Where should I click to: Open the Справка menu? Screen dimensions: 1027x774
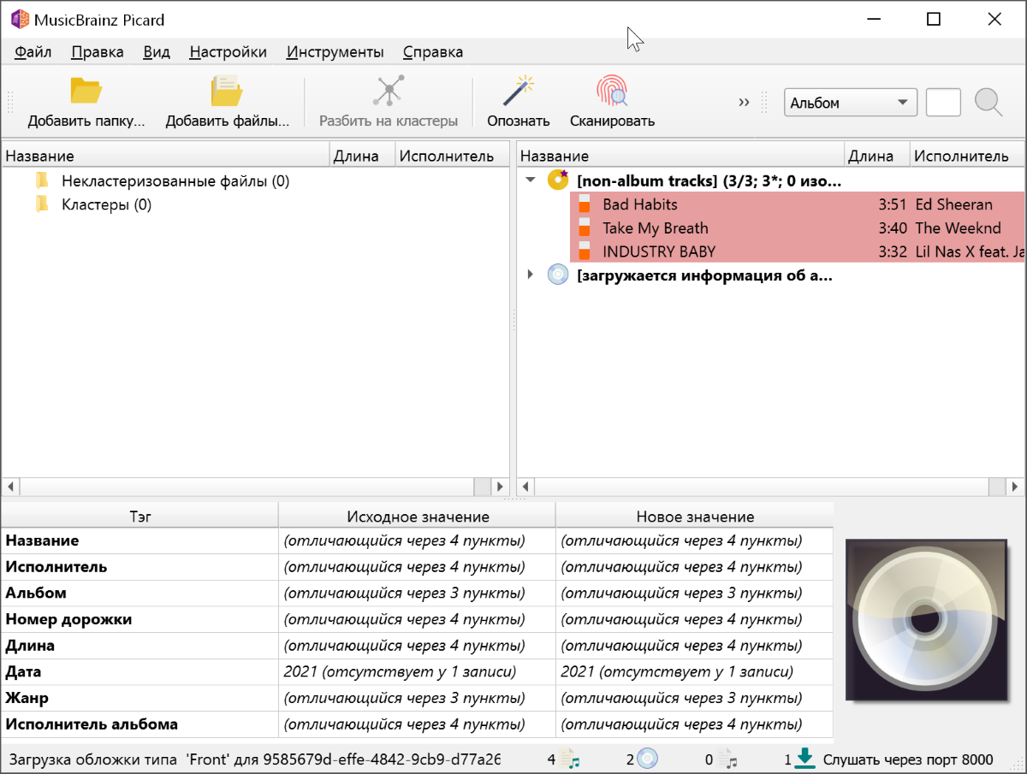pyautogui.click(x=433, y=51)
